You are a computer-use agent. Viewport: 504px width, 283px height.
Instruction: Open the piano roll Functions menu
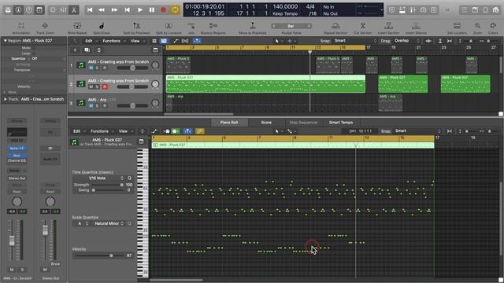[102, 131]
